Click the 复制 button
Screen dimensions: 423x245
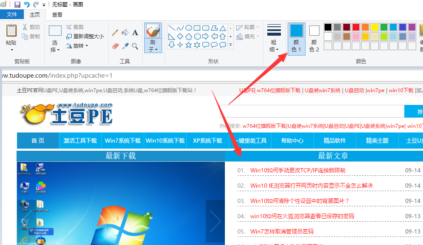(31, 36)
